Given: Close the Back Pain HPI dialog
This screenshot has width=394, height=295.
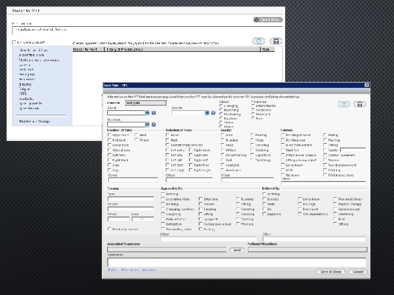Looking at the screenshot, I should 367,85.
